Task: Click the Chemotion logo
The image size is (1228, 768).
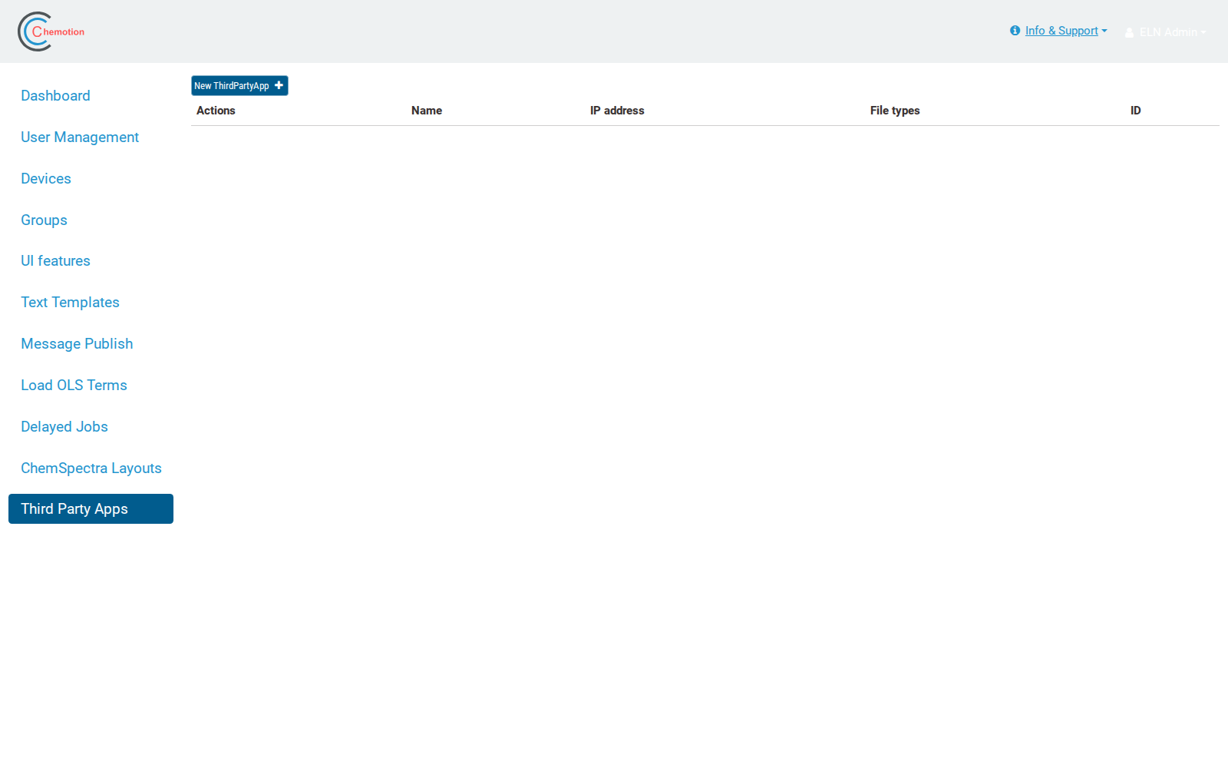Action: coord(51,31)
